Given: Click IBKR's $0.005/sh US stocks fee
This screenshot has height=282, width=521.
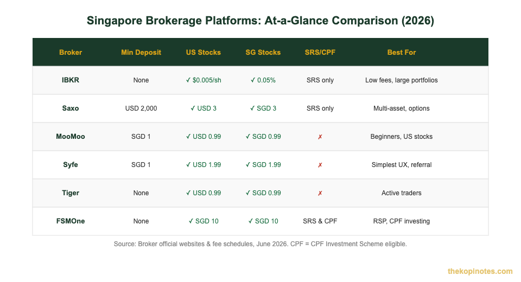Looking at the screenshot, I should click(204, 80).
